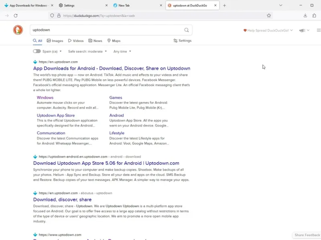Click the browser address bar URL
This screenshot has width=321, height=240.
(99, 16)
